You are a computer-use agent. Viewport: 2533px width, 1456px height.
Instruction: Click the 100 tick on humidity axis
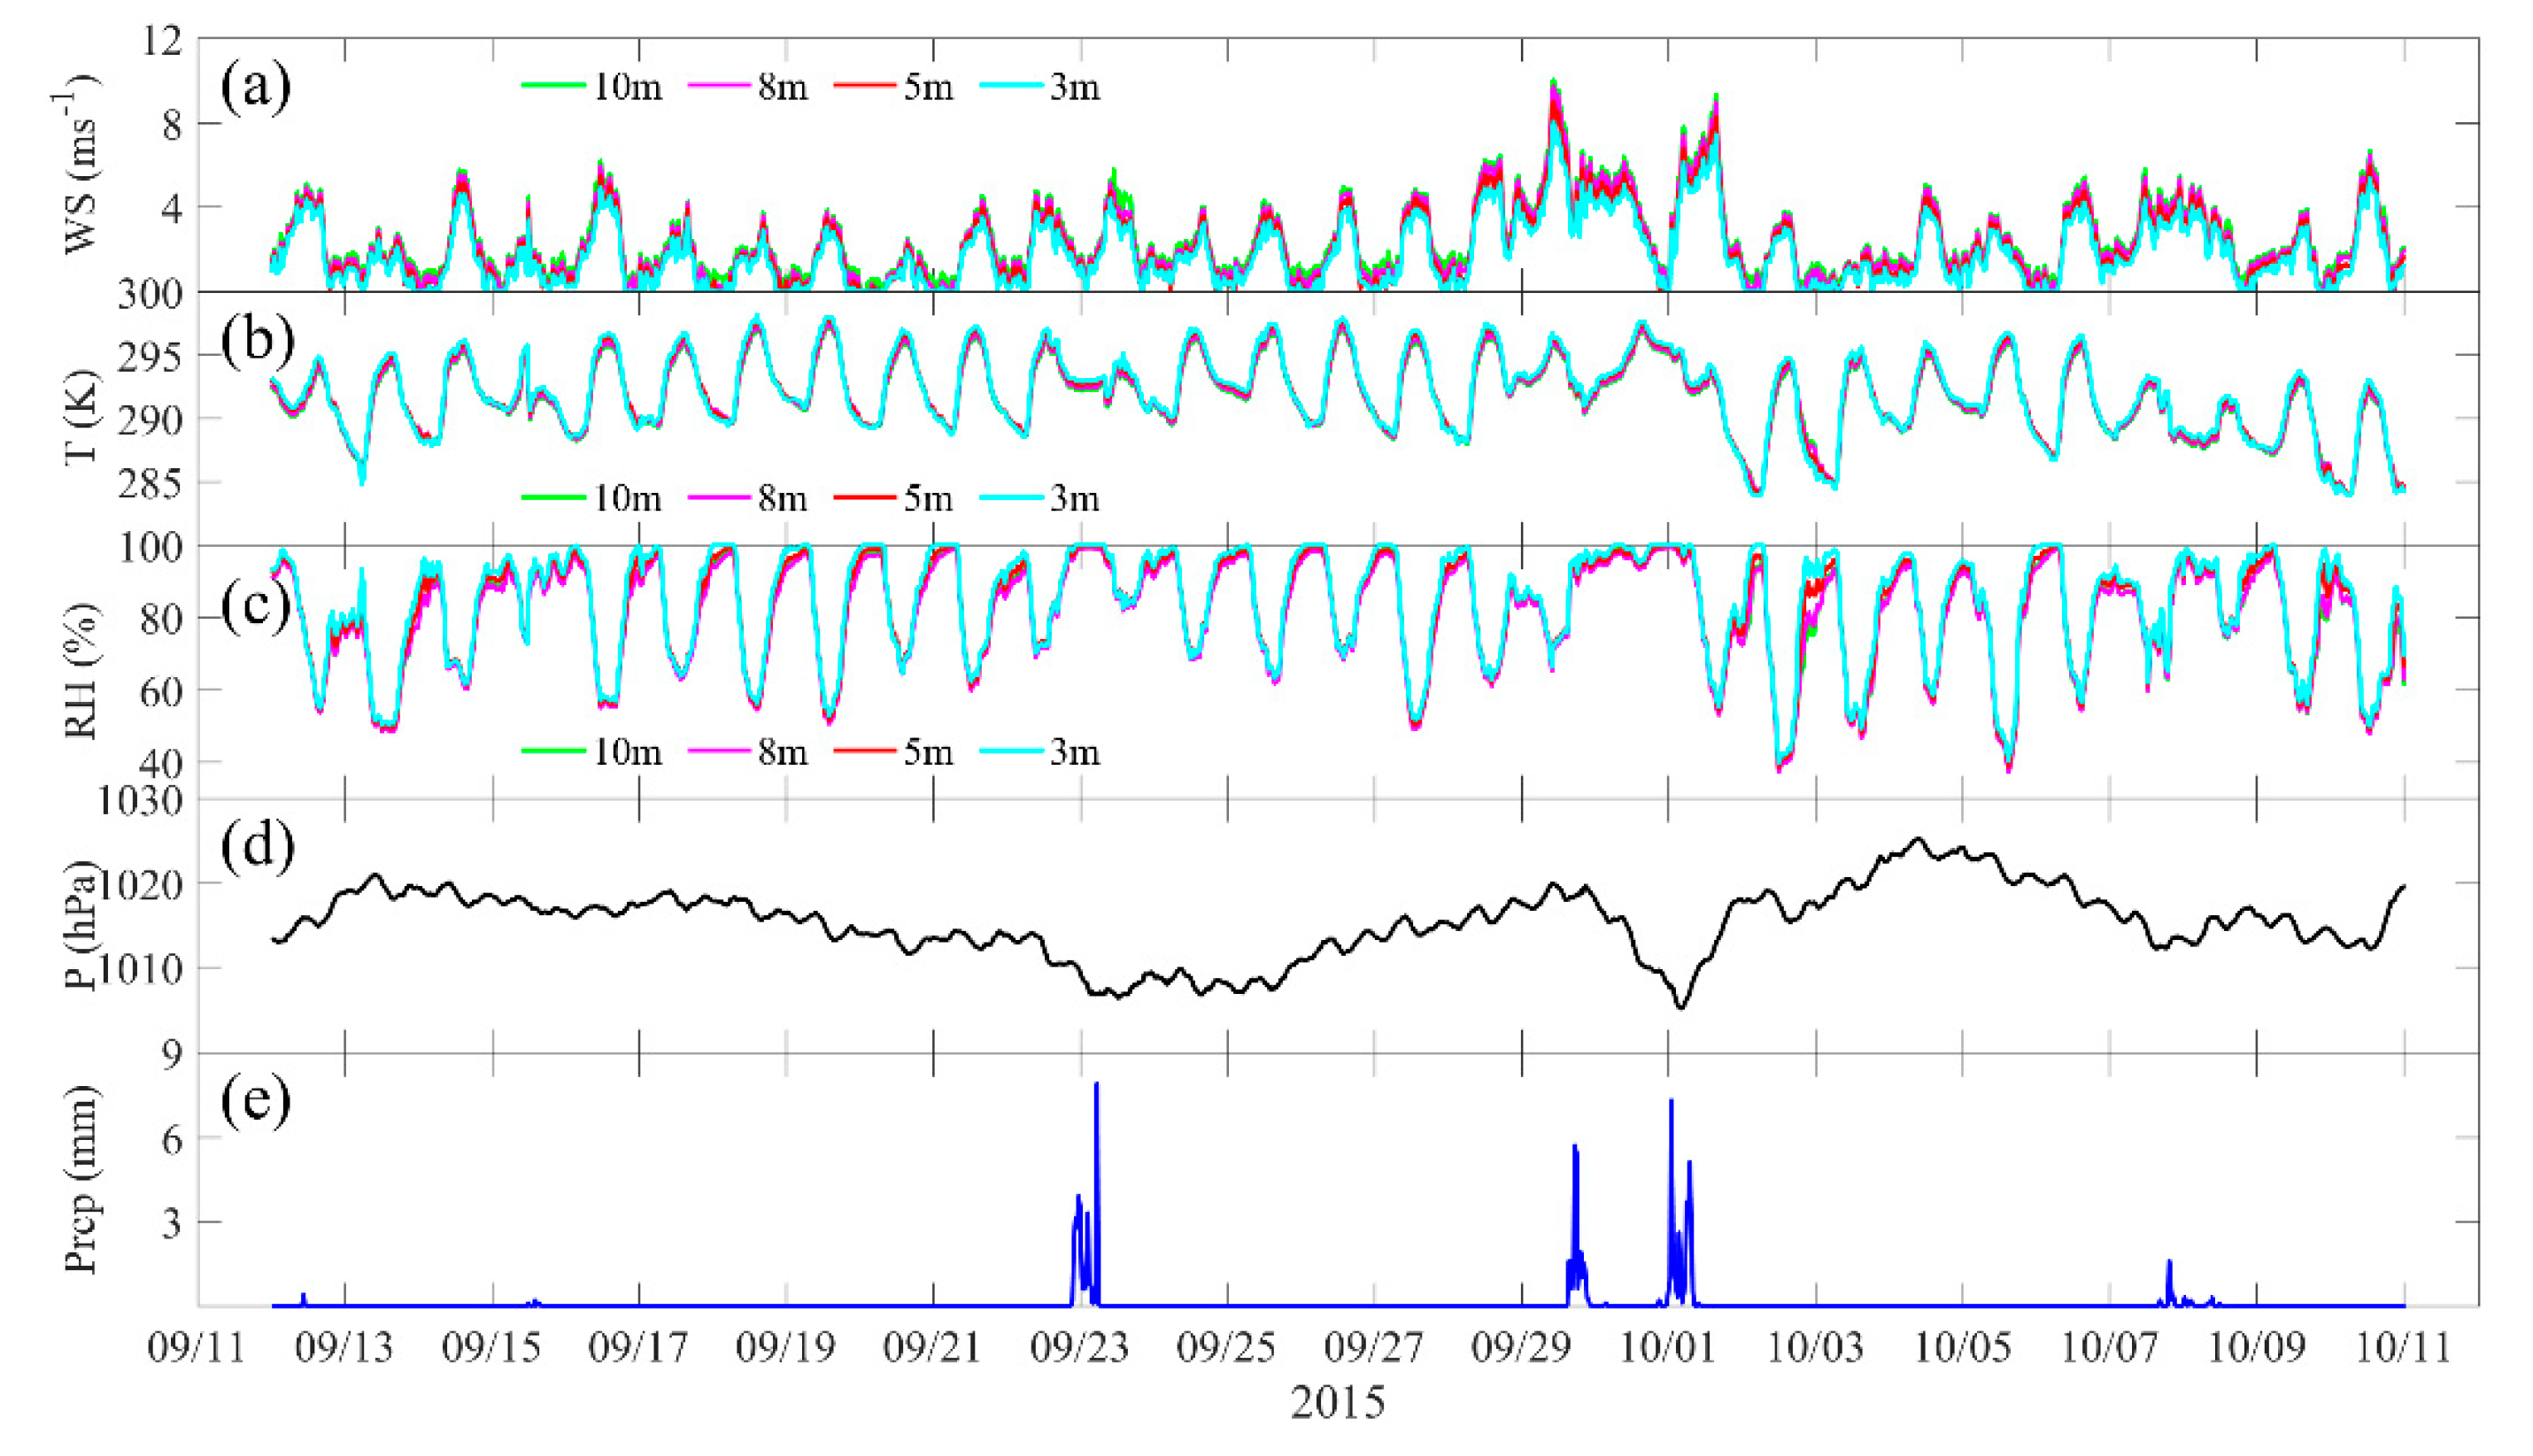[152, 548]
